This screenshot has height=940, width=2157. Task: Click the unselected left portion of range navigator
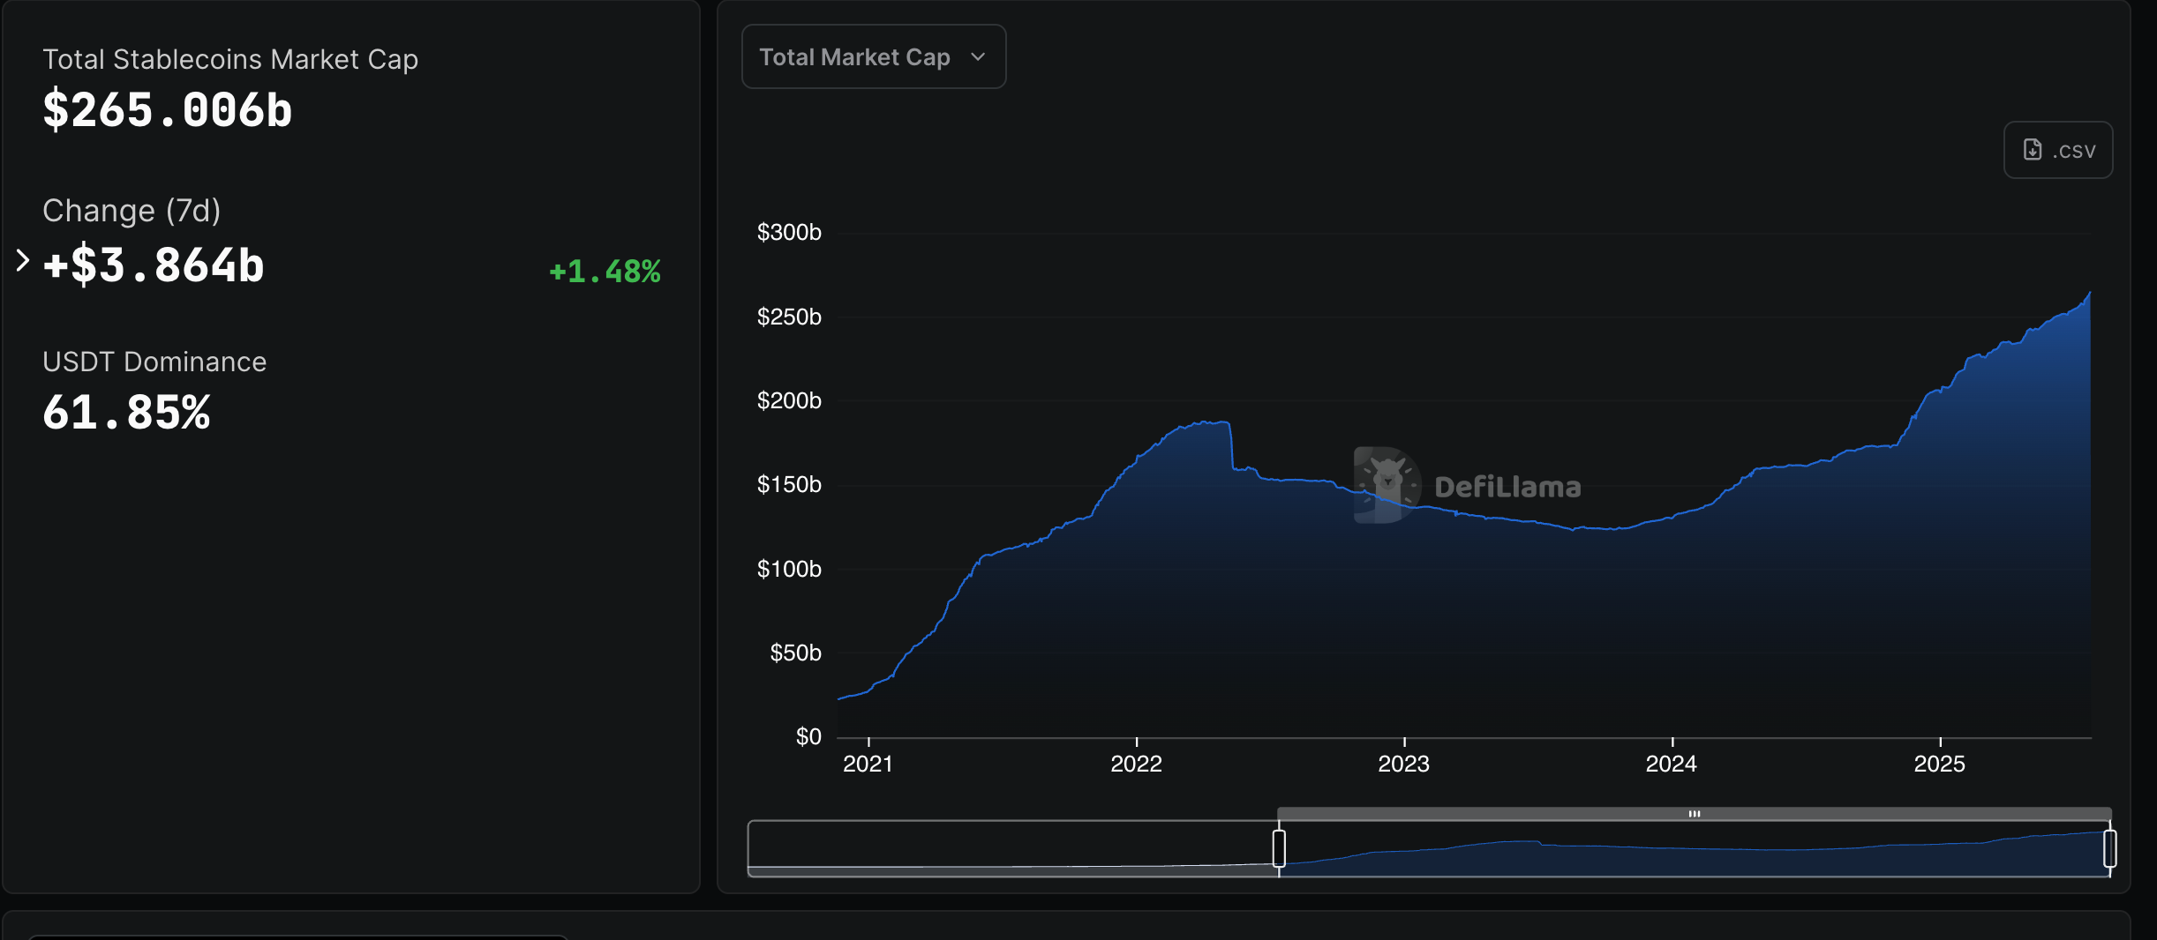(1011, 848)
